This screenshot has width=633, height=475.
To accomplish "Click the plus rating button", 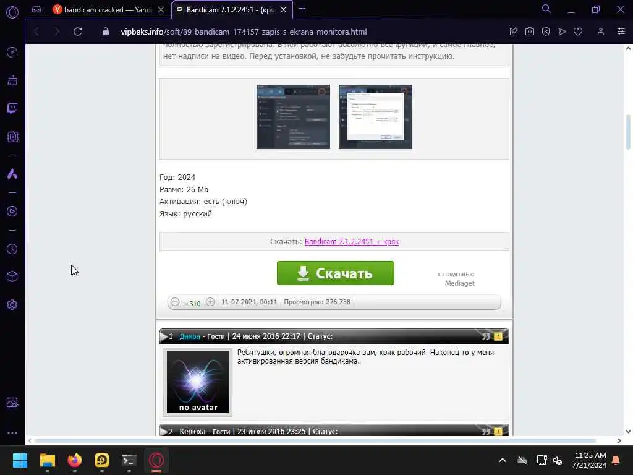I will click(210, 302).
